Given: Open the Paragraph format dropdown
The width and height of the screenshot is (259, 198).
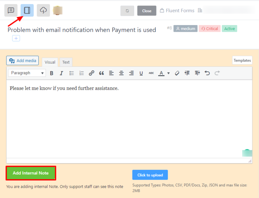Looking at the screenshot, I should click(27, 73).
